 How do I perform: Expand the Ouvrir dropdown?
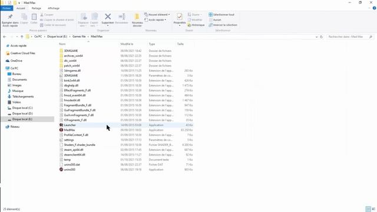tap(195, 15)
